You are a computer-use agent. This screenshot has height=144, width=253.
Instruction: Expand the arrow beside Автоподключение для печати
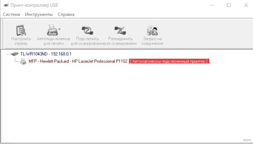pyautogui.click(x=59, y=29)
